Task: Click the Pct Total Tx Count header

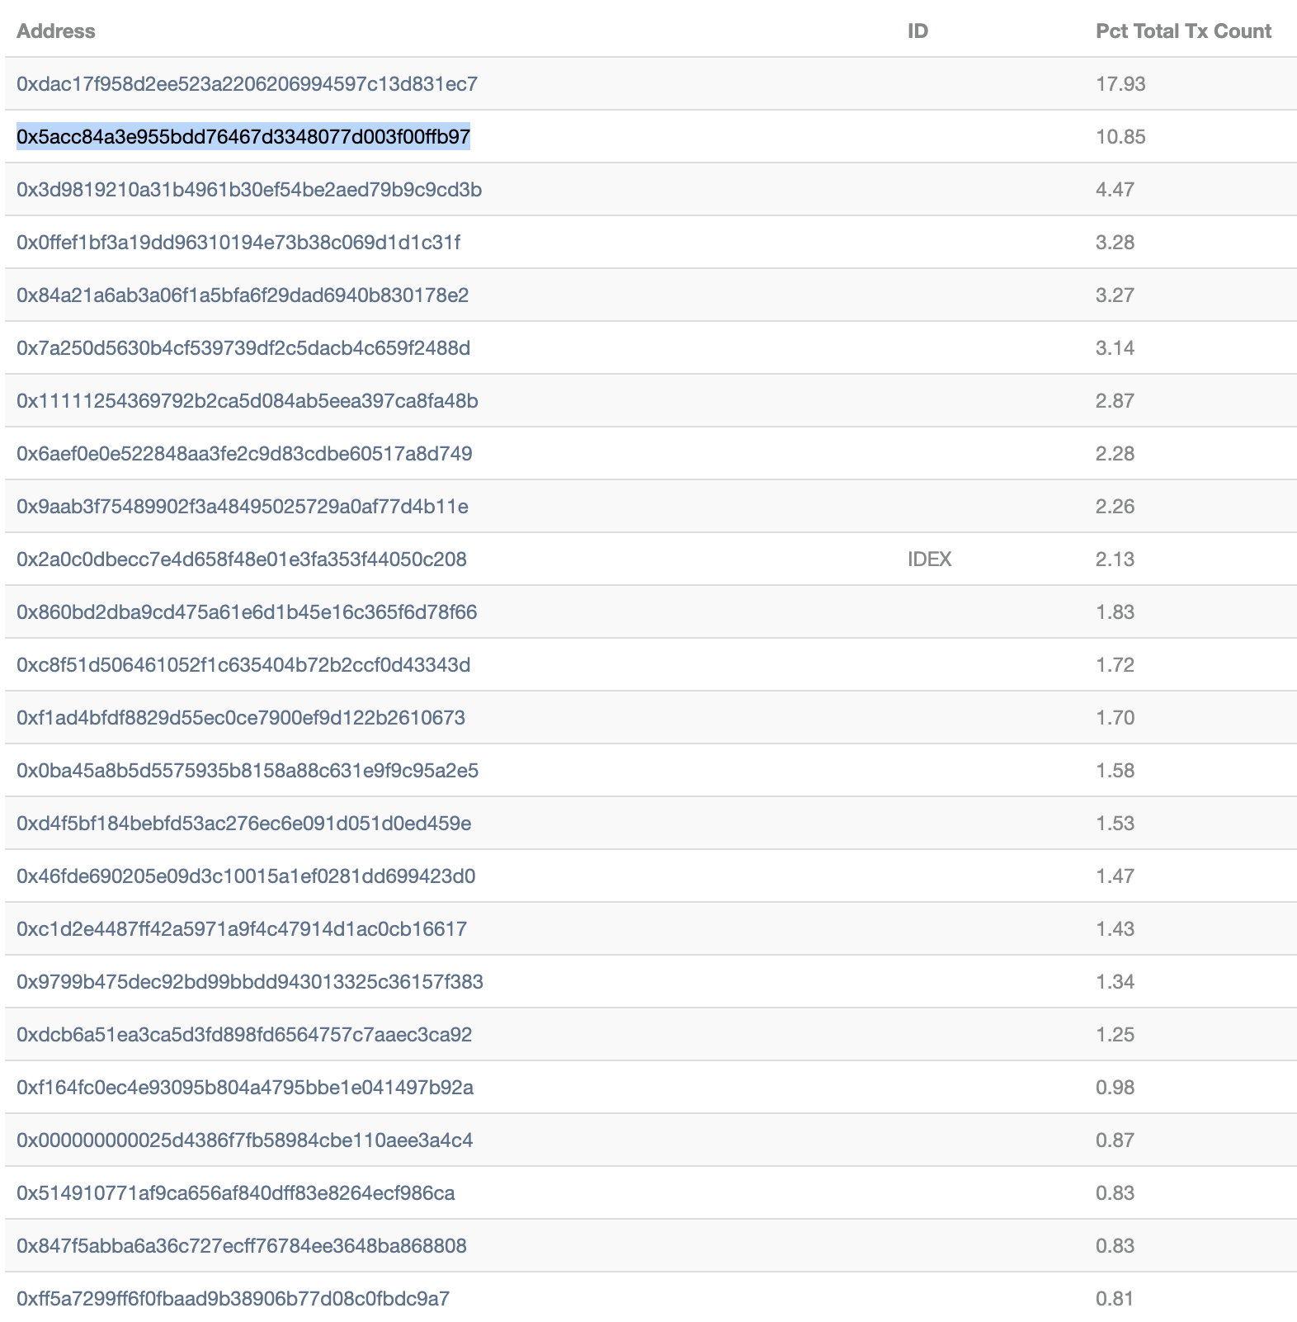Action: click(x=1183, y=31)
